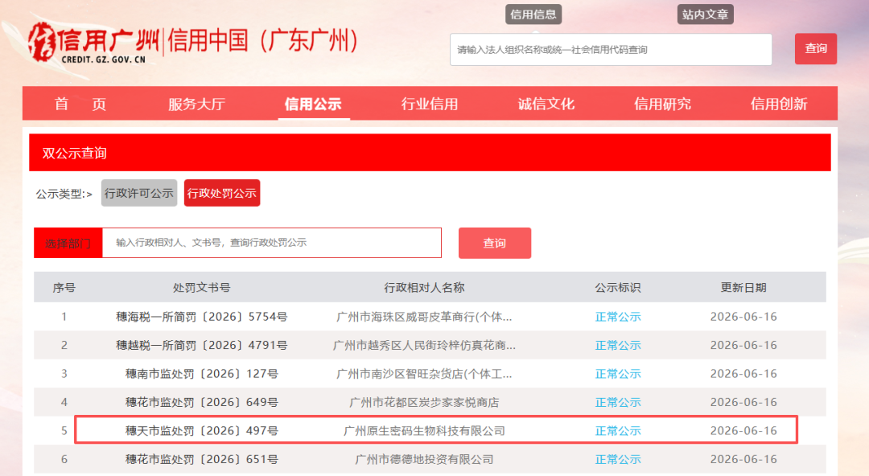Click document 穗越税一所简罚〔2026〕4791号
This screenshot has height=476, width=869.
202,345
